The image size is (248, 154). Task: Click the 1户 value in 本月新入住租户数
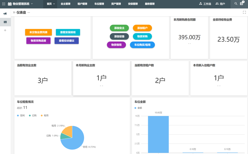click(x=219, y=78)
